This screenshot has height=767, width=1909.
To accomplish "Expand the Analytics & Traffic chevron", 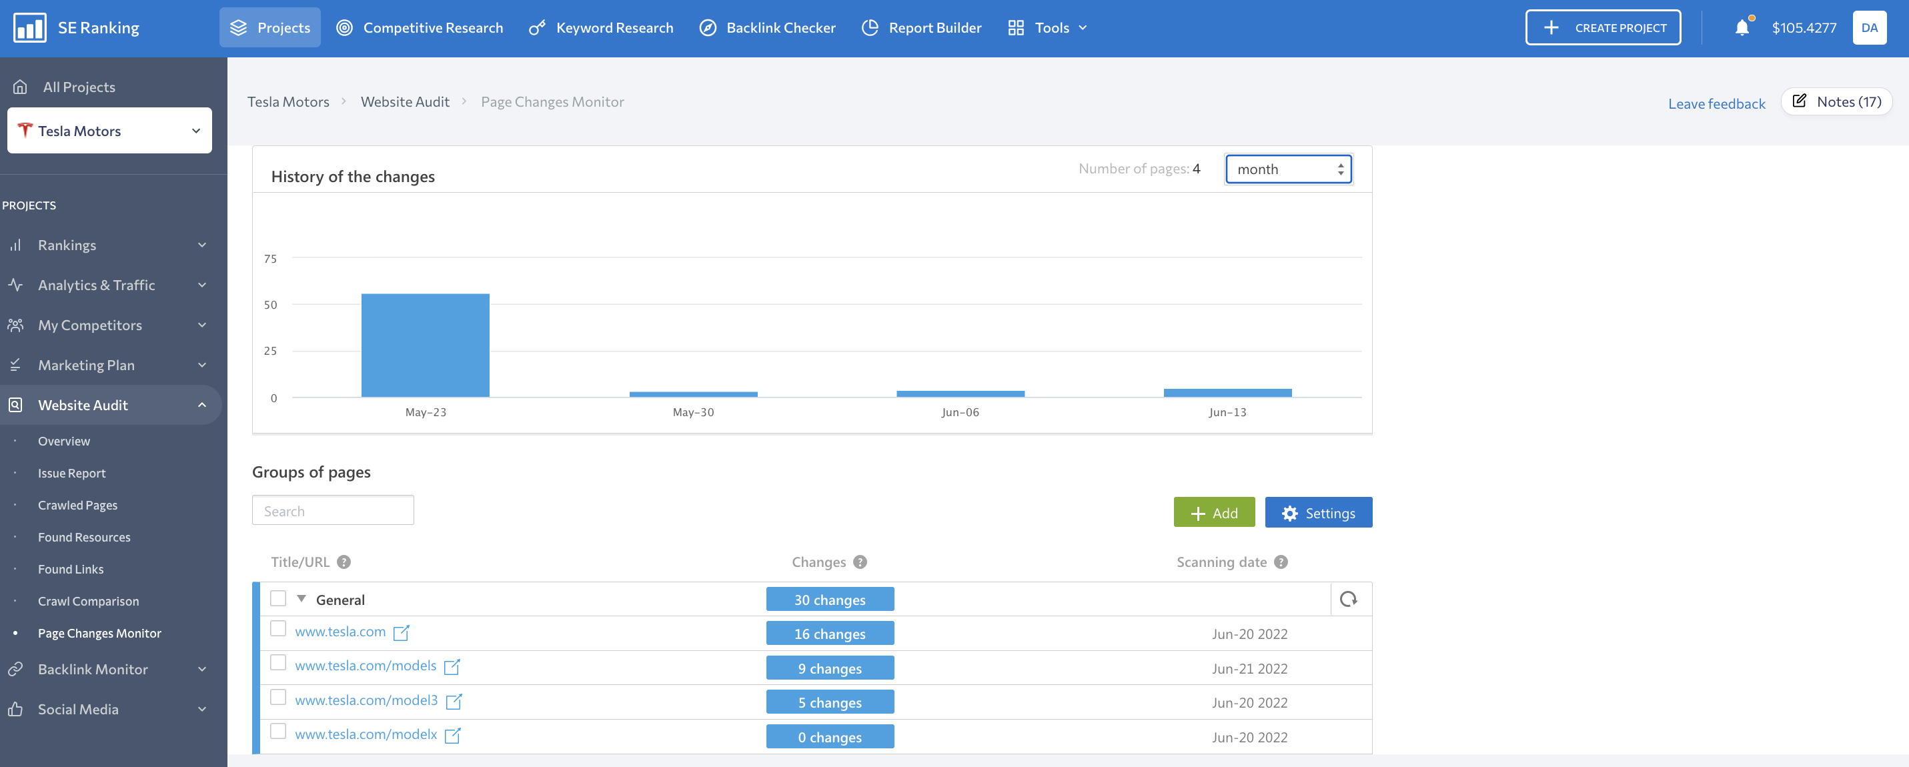I will [x=201, y=285].
